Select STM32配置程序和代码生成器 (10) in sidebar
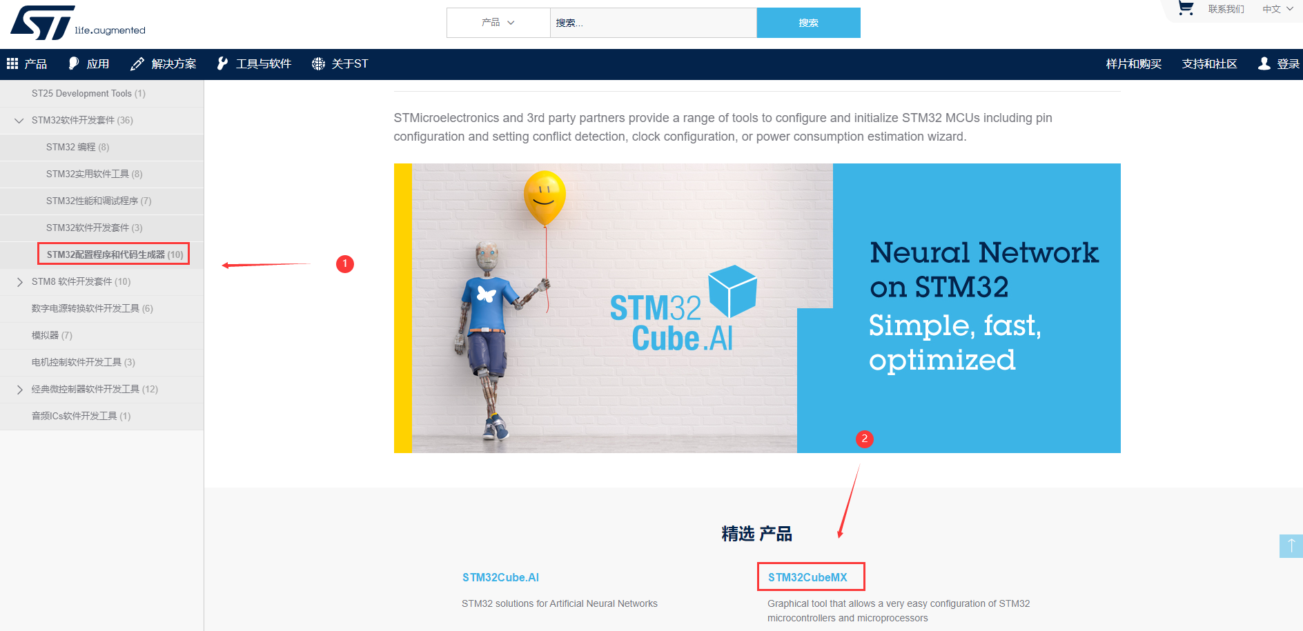 [115, 254]
